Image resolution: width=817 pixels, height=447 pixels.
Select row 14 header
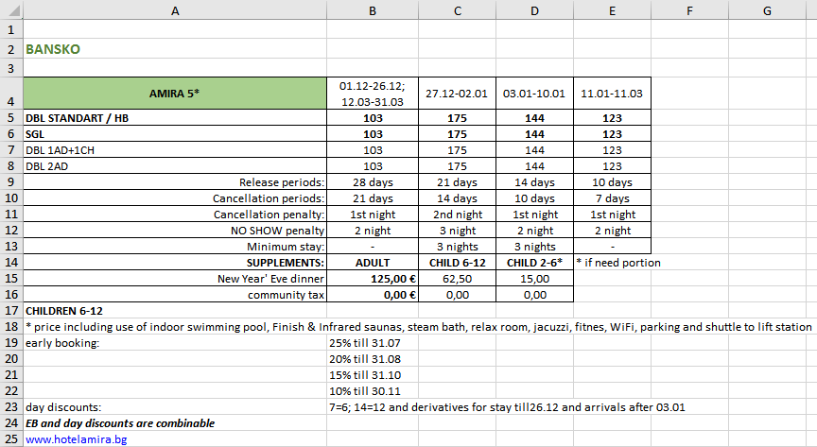[x=11, y=263]
